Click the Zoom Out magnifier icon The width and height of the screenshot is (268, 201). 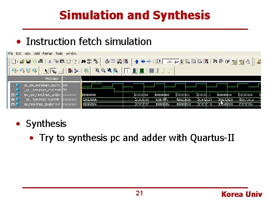[x=103, y=70]
